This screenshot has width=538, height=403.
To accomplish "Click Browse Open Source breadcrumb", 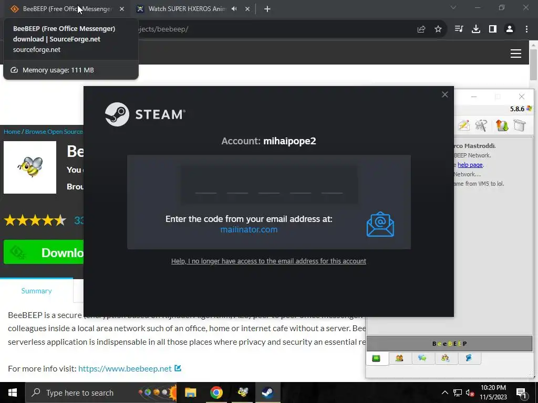I will 54,132.
